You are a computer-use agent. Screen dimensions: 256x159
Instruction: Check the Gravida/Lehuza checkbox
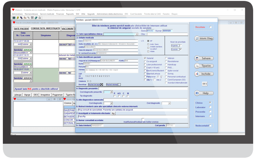(145, 73)
